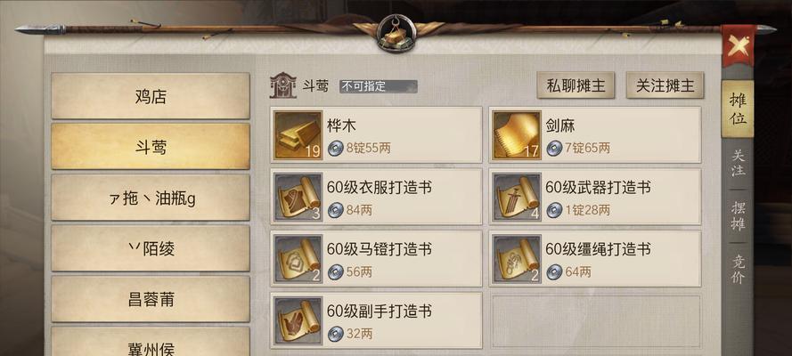This screenshot has height=356, width=792.
Task: Pick the 60级副手打造书 scroll icon
Action: point(298,320)
